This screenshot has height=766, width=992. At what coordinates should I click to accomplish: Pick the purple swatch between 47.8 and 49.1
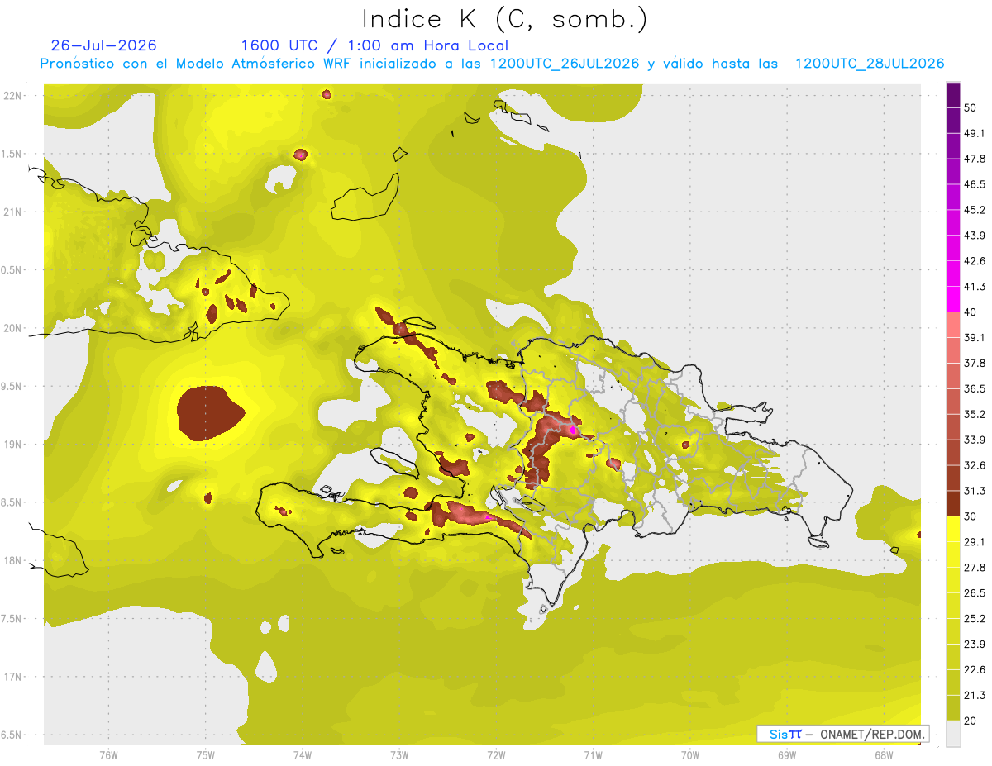(953, 146)
